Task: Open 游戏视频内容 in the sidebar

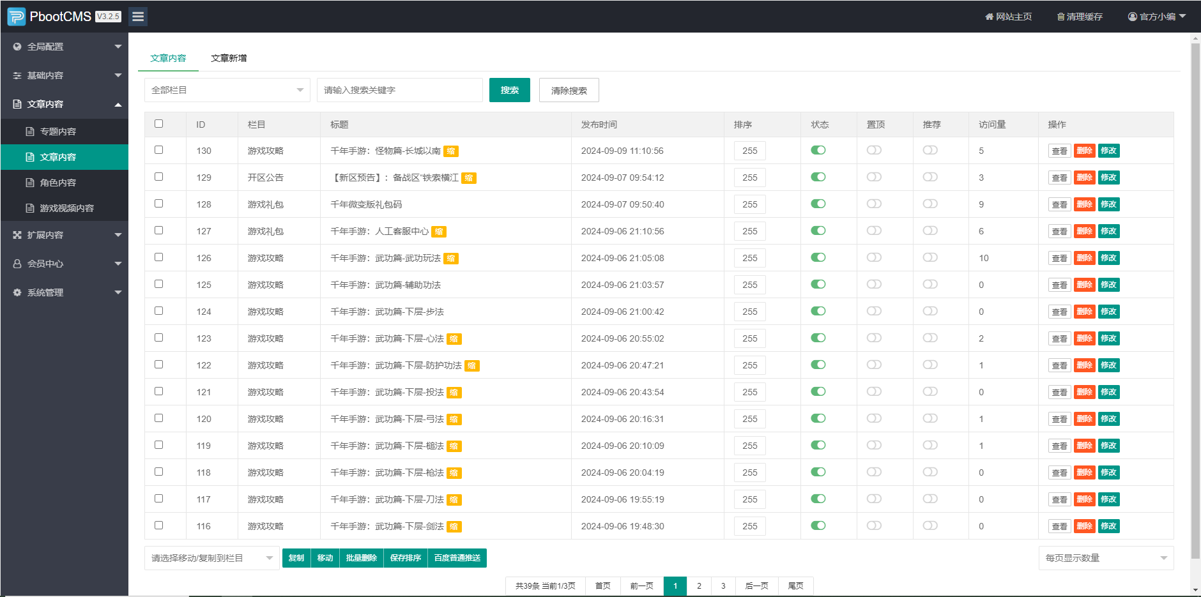Action: pyautogui.click(x=64, y=208)
